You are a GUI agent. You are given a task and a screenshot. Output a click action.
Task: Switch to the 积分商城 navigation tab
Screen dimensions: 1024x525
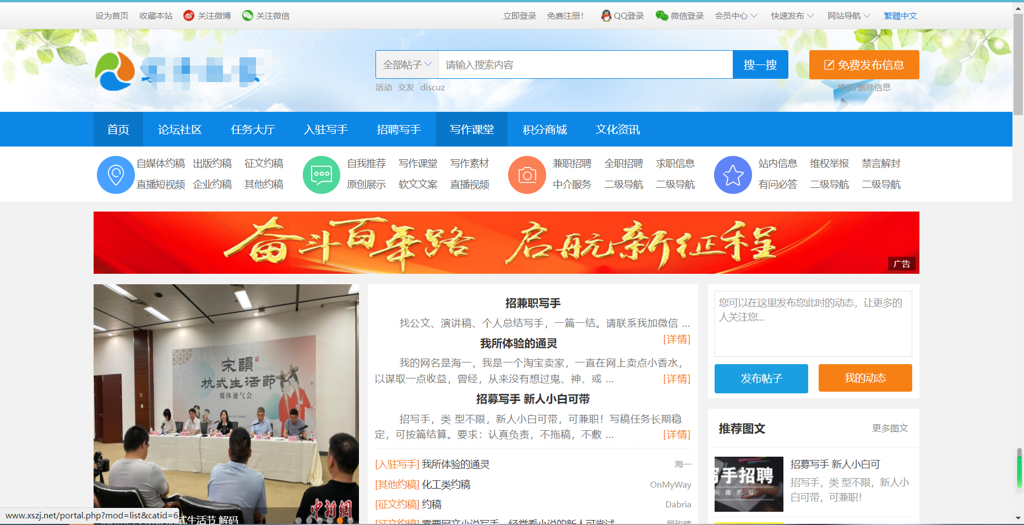pos(544,129)
